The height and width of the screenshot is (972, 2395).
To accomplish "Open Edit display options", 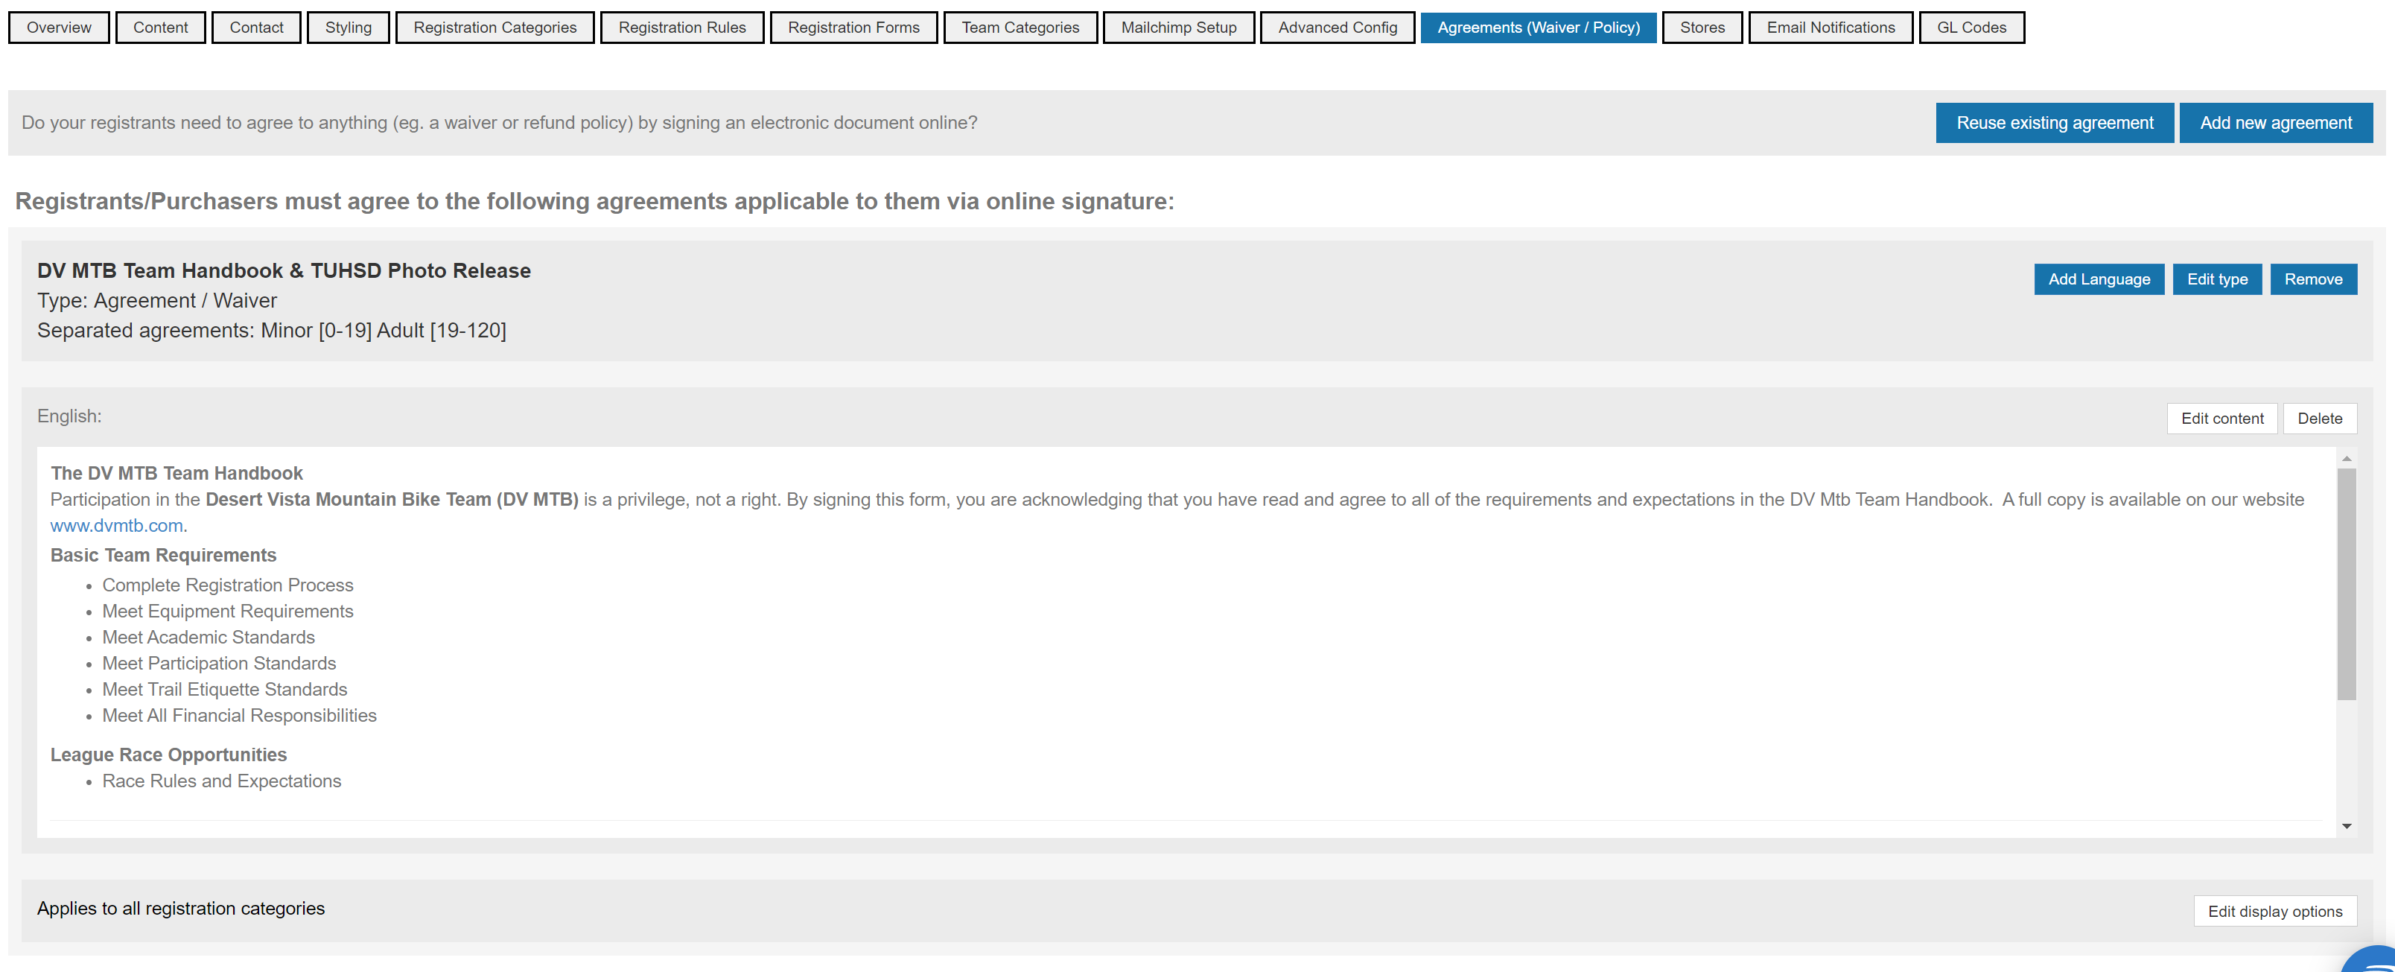I will tap(2274, 912).
